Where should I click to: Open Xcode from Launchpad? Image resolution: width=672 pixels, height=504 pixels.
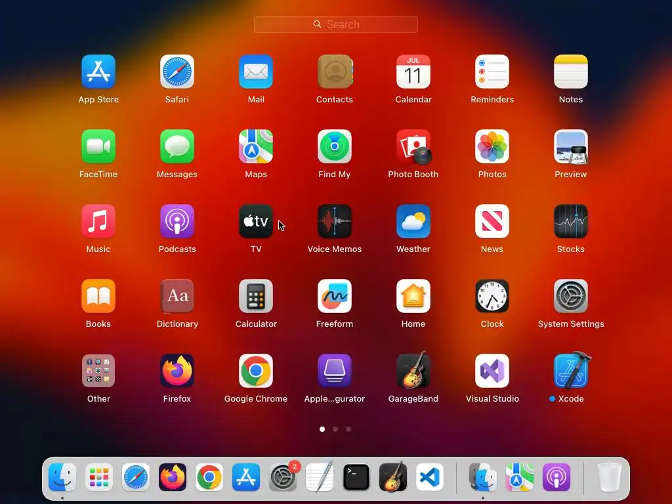572,370
